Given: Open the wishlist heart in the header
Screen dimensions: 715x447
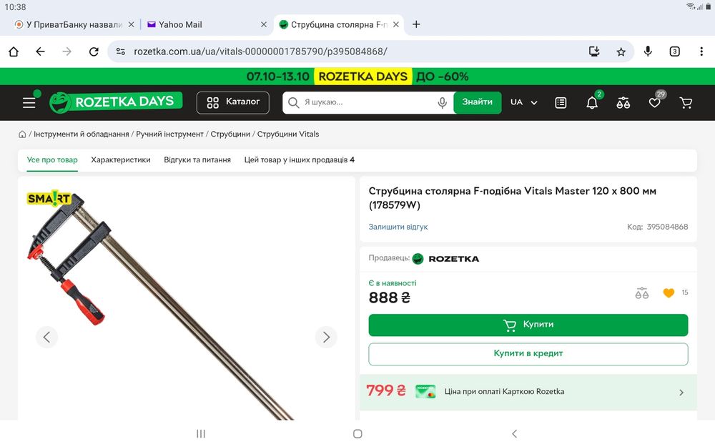Looking at the screenshot, I should [x=654, y=103].
